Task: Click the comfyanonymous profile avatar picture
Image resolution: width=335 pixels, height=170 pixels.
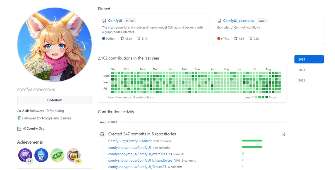Action: click(54, 45)
